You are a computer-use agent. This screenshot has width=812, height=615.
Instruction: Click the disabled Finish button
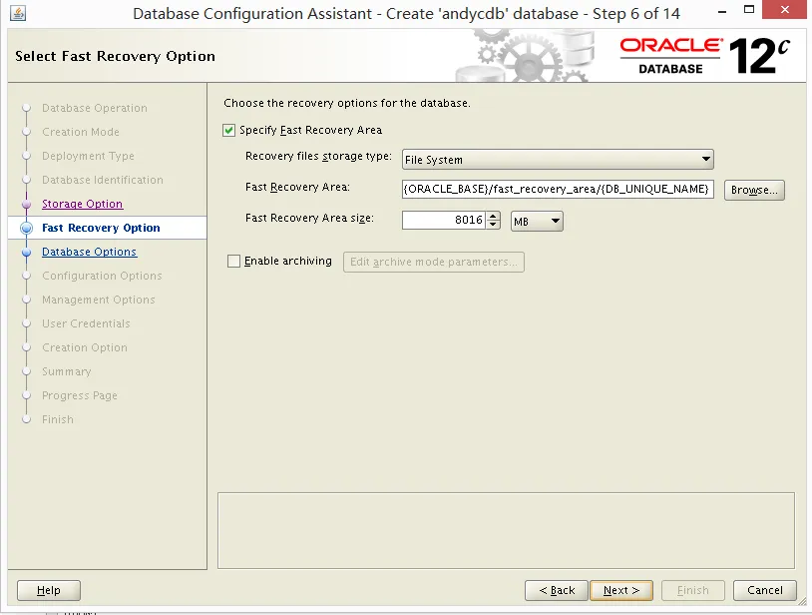pos(692,590)
